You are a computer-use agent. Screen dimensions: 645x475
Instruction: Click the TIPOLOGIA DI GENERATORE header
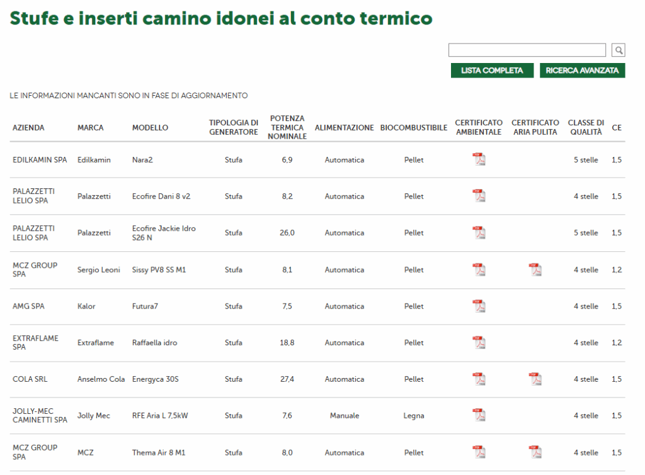(x=234, y=127)
